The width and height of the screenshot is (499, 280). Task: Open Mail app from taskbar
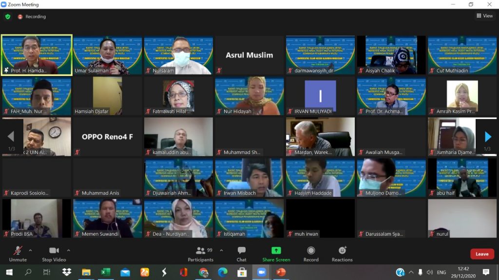coord(125,272)
